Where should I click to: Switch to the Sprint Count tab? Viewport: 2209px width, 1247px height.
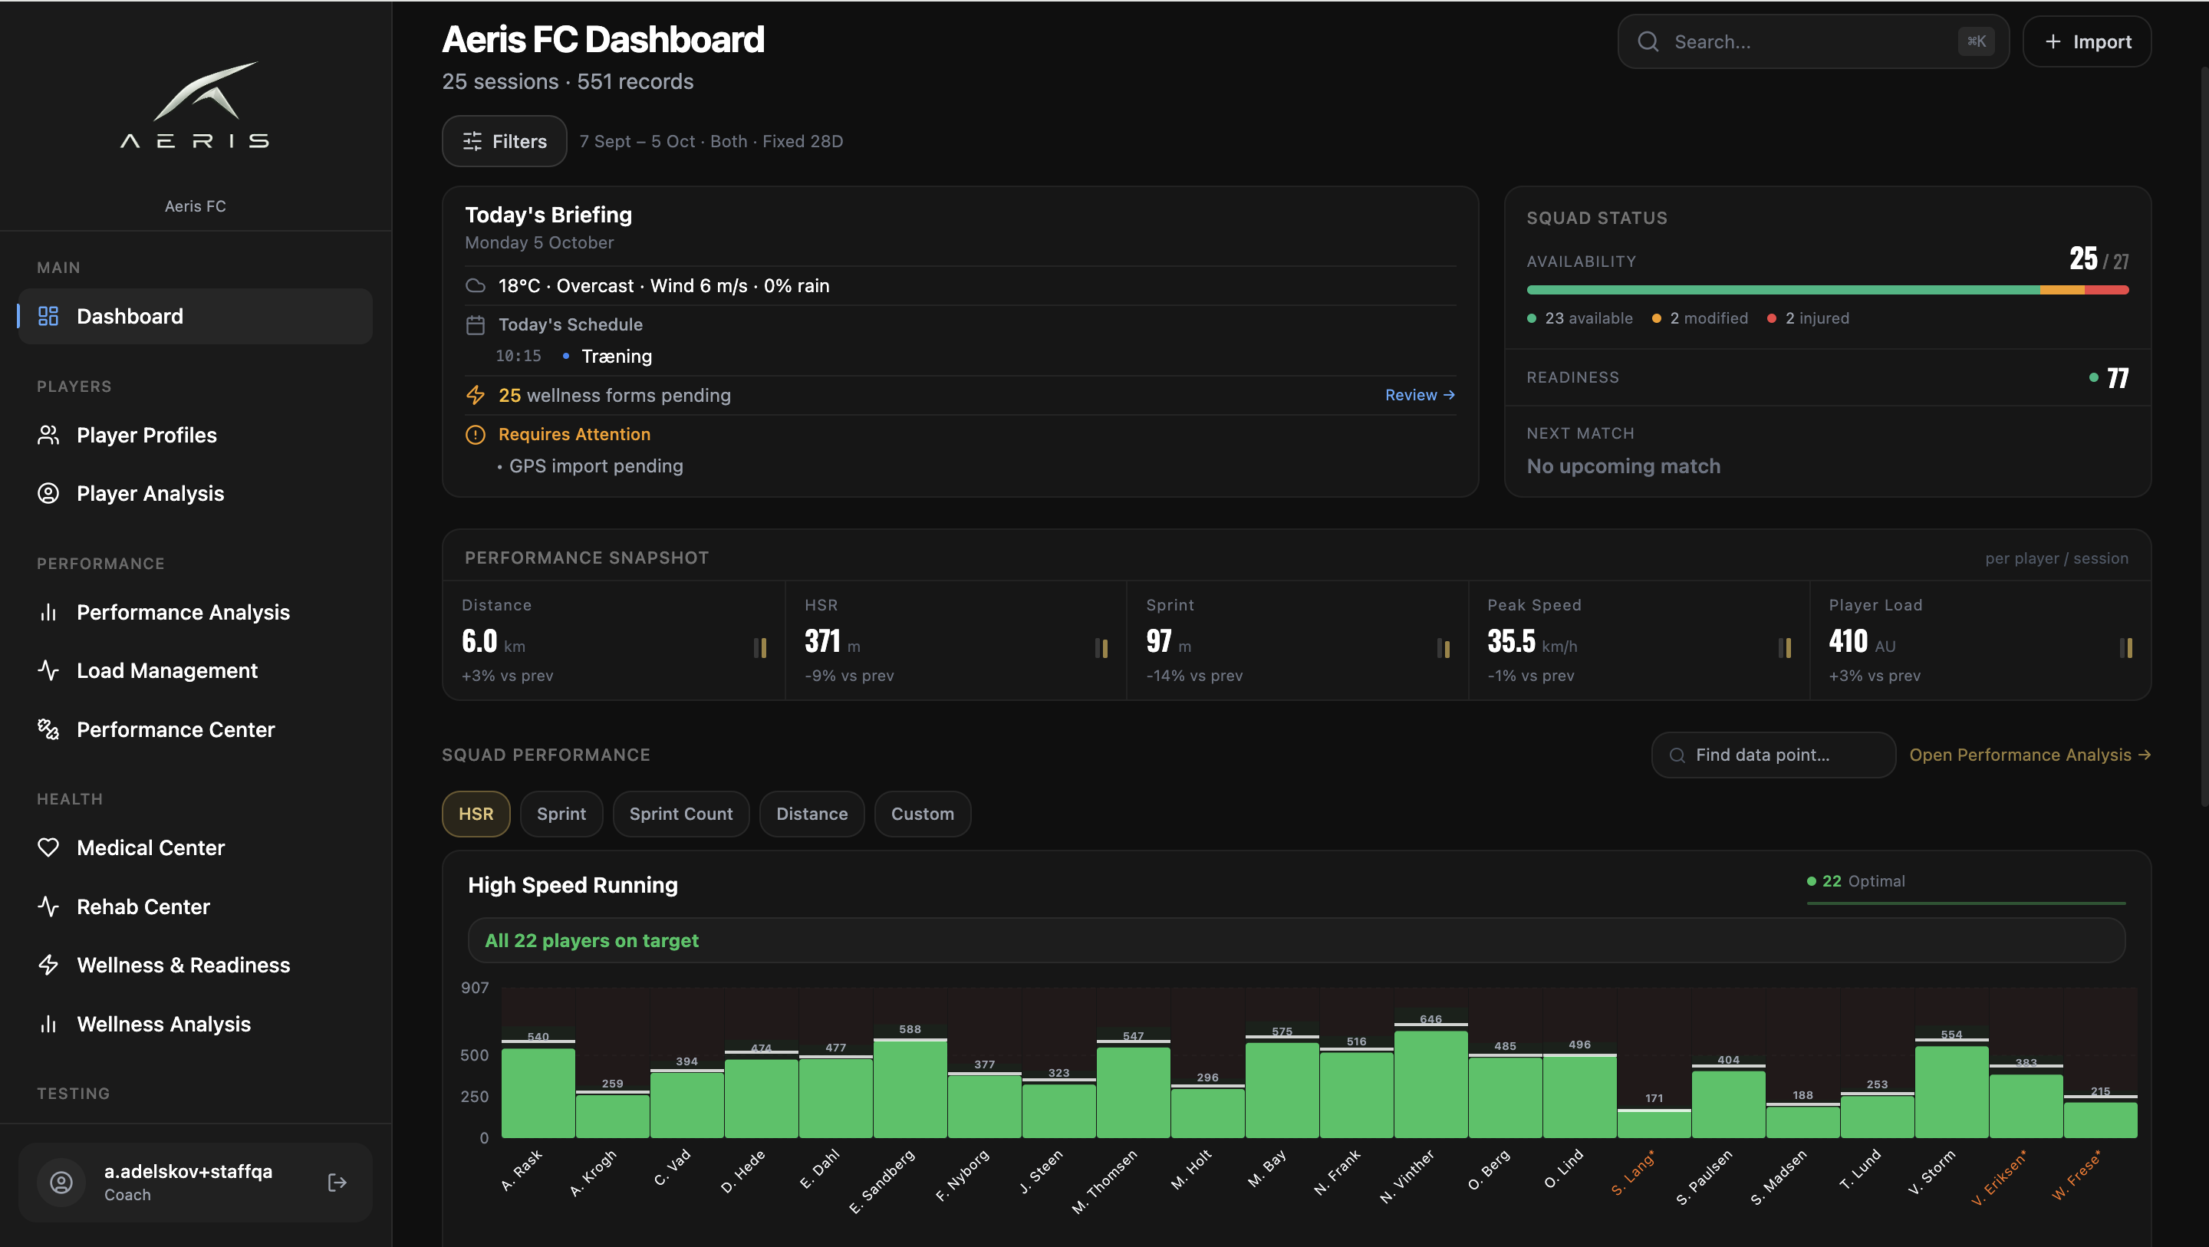681,814
